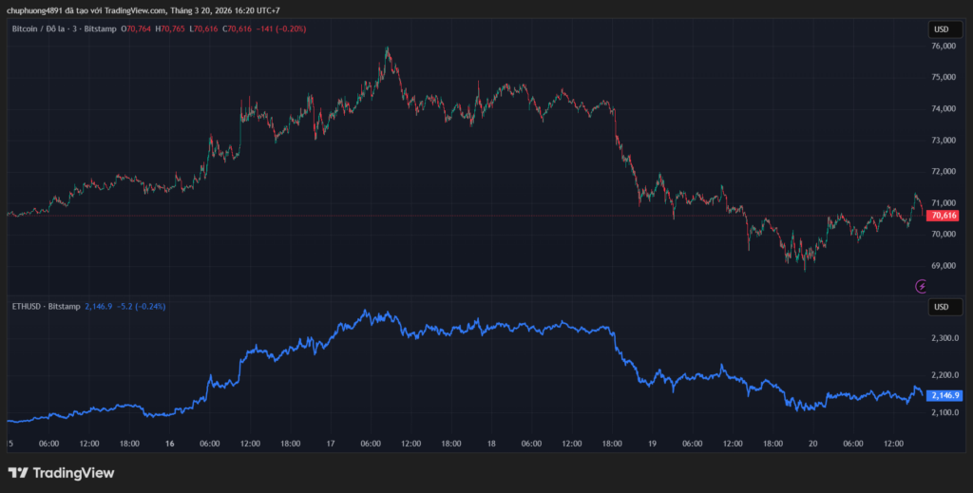The width and height of the screenshot is (973, 493).
Task: Click the ETHUSD Bitstamp legend title
Action: click(x=45, y=307)
